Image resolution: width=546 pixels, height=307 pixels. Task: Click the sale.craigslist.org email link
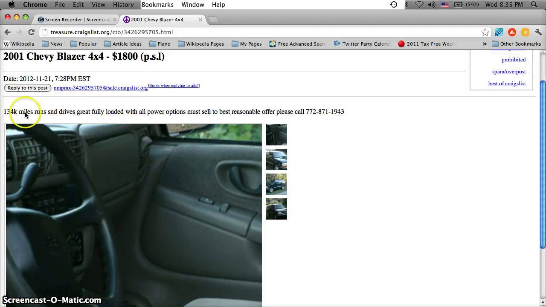pyautogui.click(x=101, y=88)
